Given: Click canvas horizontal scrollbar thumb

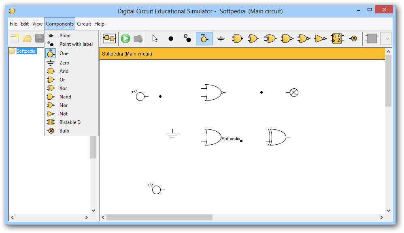Looking at the screenshot, I should click(x=159, y=217).
